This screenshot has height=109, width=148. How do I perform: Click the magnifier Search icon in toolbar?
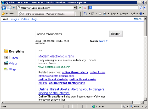141,8
